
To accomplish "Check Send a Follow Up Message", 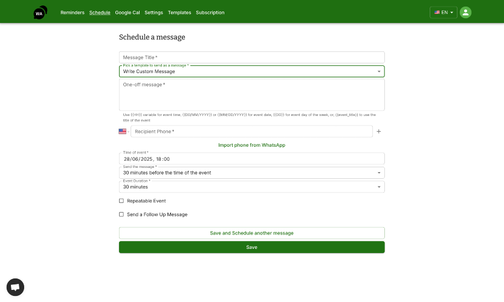I will (x=121, y=214).
